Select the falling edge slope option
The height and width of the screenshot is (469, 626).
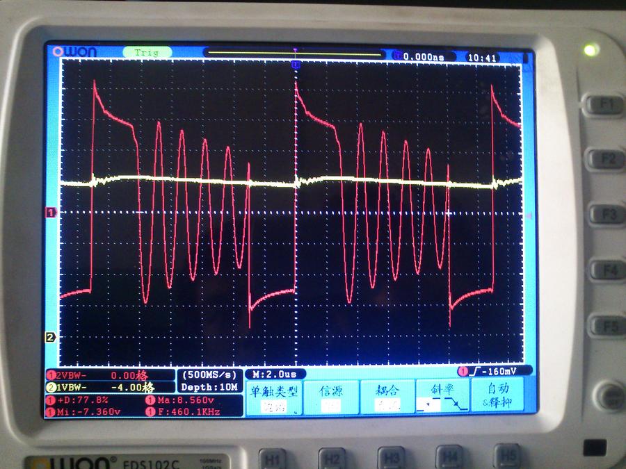[456, 403]
